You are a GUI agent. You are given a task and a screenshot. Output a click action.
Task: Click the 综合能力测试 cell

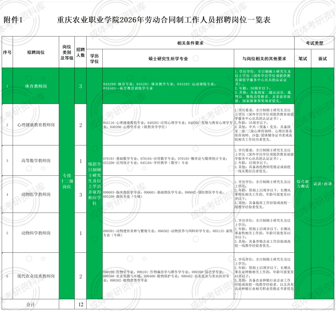tap(303, 184)
